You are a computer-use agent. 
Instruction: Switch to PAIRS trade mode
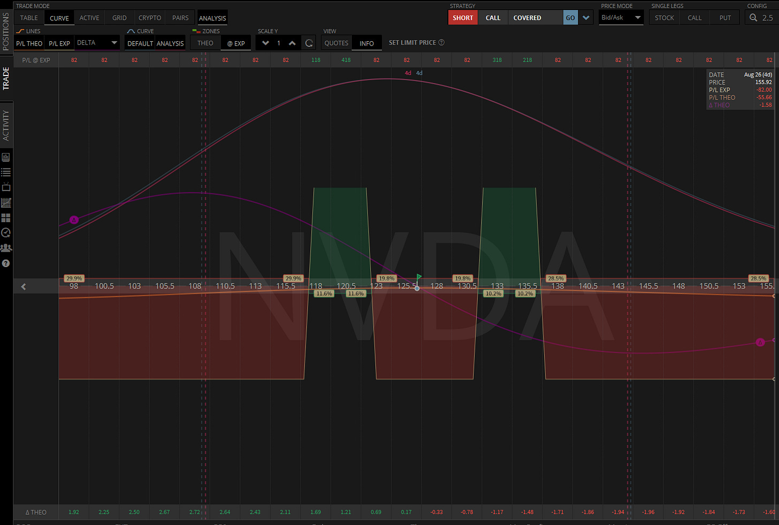(x=180, y=18)
